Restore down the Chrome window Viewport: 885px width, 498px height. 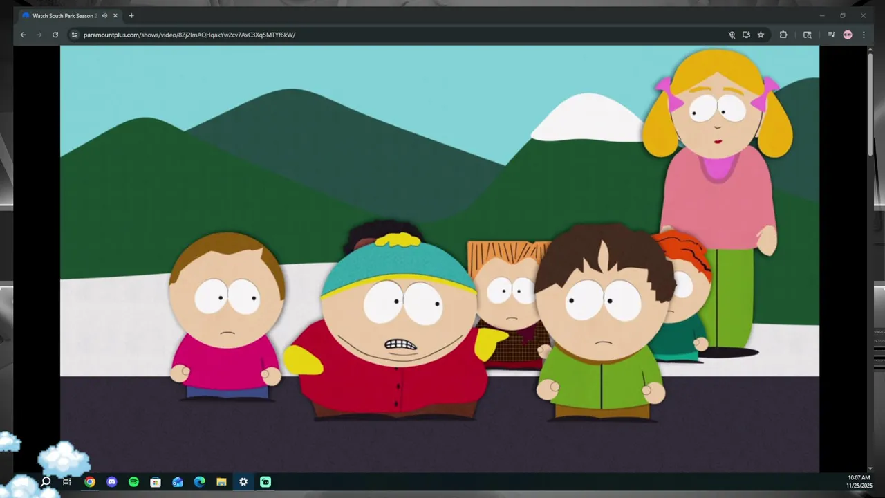(x=843, y=15)
